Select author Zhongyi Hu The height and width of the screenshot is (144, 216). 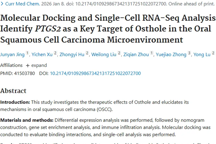coord(72,54)
